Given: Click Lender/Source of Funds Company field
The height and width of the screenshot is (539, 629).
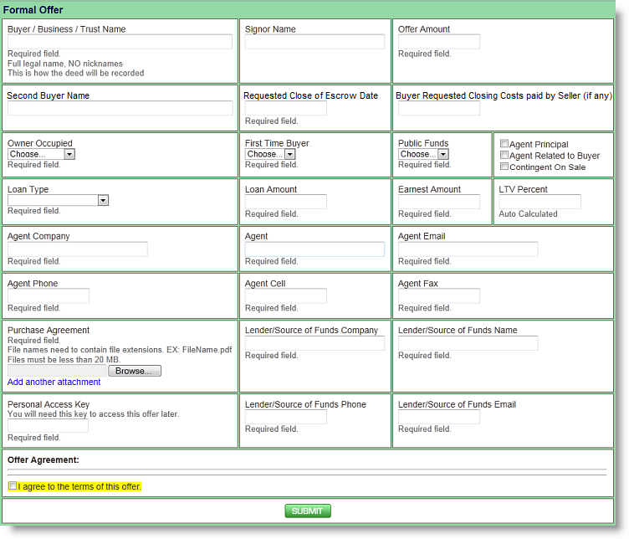Looking at the screenshot, I should point(314,343).
